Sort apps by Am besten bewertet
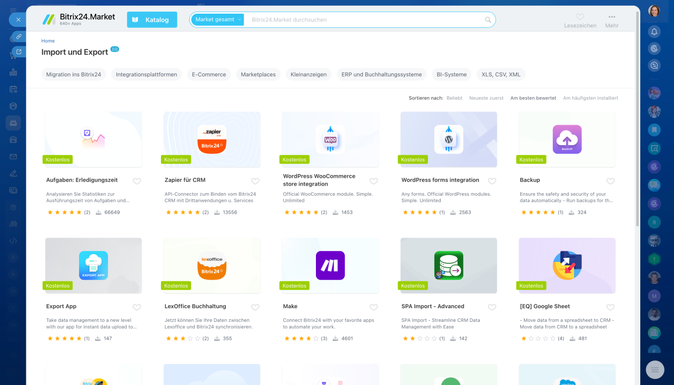This screenshot has width=674, height=385. pyautogui.click(x=533, y=98)
